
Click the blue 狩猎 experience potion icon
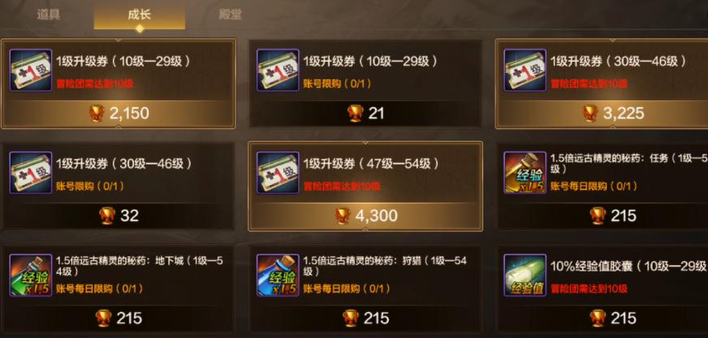coord(278,275)
